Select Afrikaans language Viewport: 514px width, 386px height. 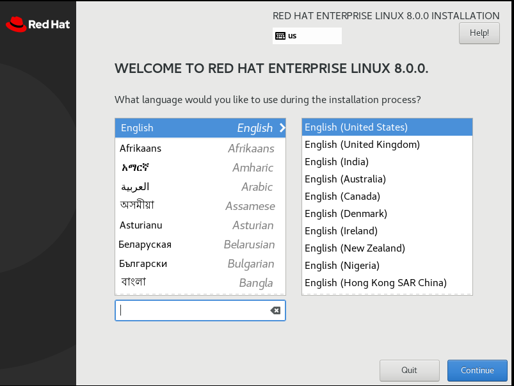[x=200, y=149]
